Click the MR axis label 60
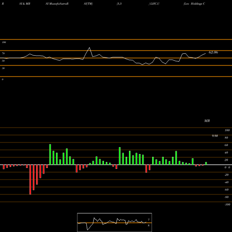232x232 pixels. click(226, 145)
